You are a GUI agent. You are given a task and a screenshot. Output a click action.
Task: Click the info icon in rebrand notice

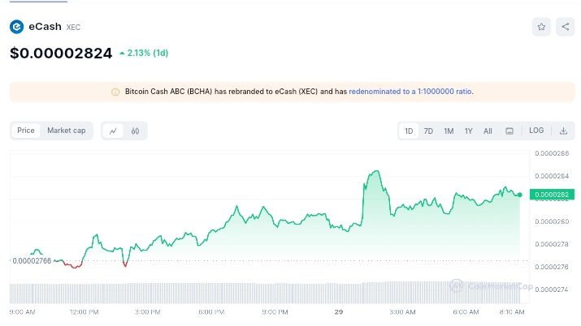[115, 92]
